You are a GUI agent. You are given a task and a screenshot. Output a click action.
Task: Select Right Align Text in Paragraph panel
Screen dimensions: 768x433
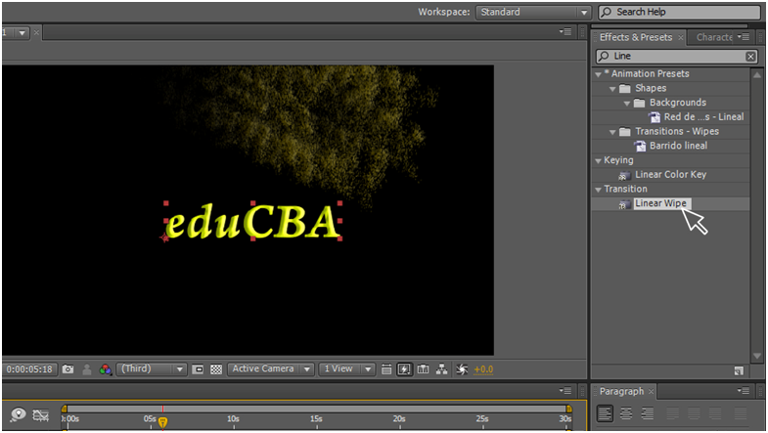click(x=648, y=413)
